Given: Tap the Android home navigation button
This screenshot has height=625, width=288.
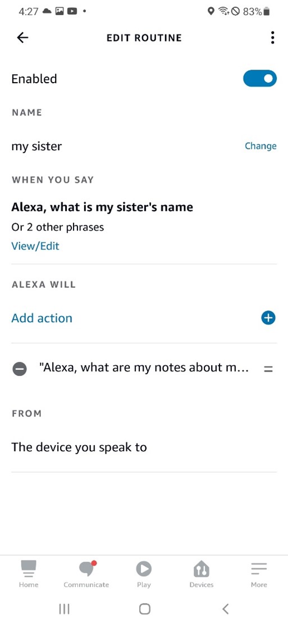Looking at the screenshot, I should 145,609.
